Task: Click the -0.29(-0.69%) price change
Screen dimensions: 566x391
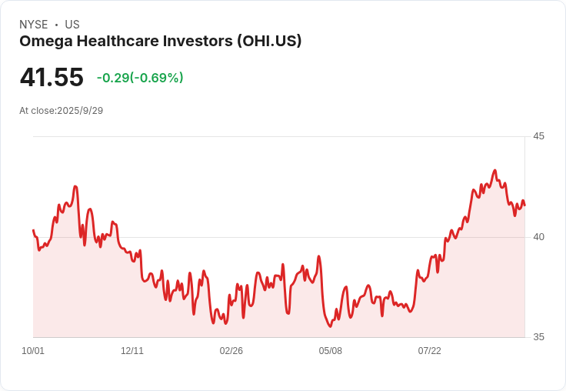Action: [140, 78]
